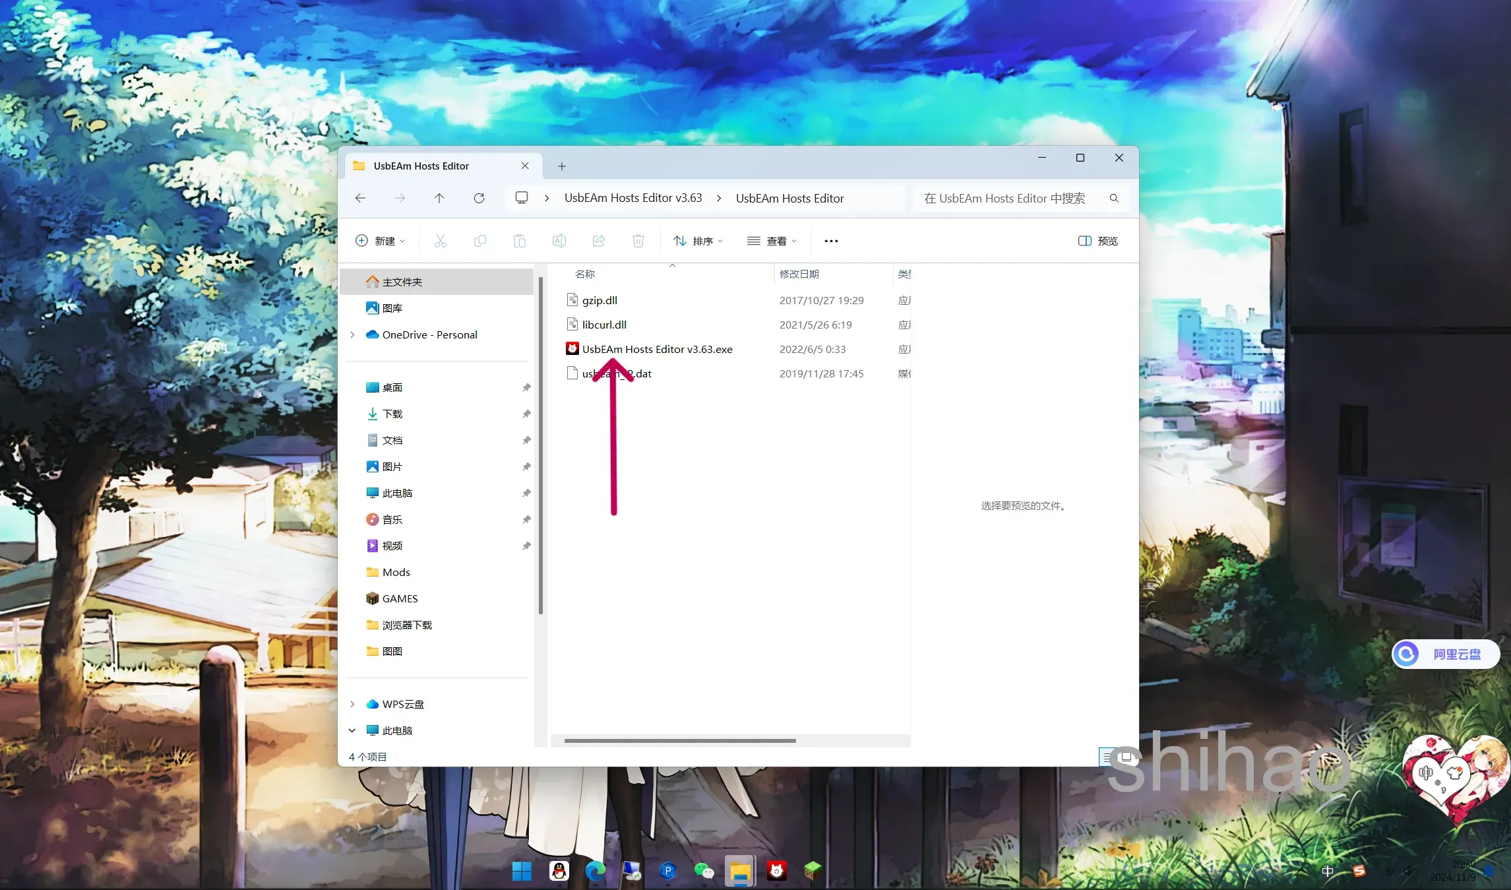Image resolution: width=1511 pixels, height=890 pixels.
Task: Expand the OneDrive - Personal tree node
Action: (x=352, y=334)
